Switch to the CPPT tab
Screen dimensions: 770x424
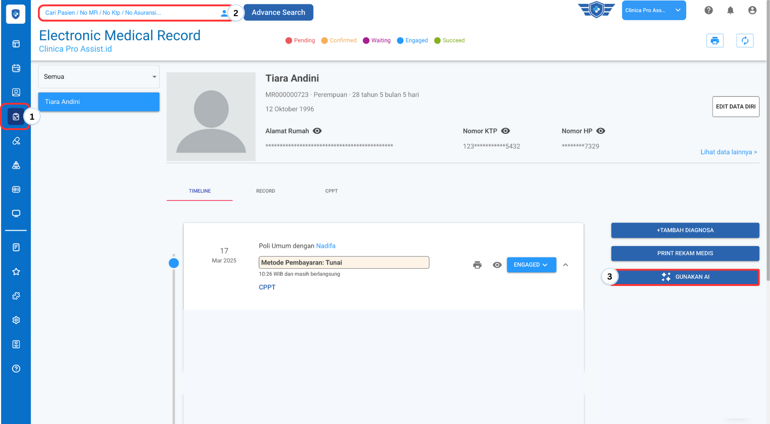coord(331,191)
